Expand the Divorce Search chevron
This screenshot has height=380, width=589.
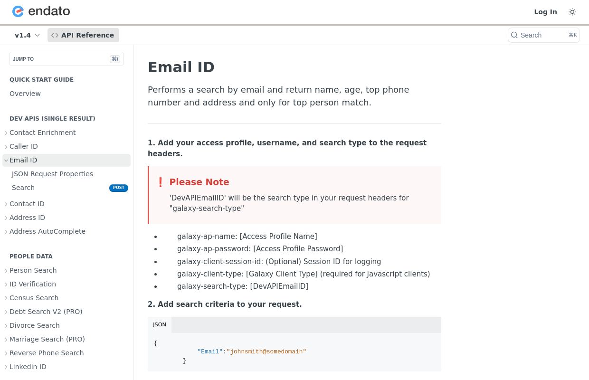tap(6, 326)
